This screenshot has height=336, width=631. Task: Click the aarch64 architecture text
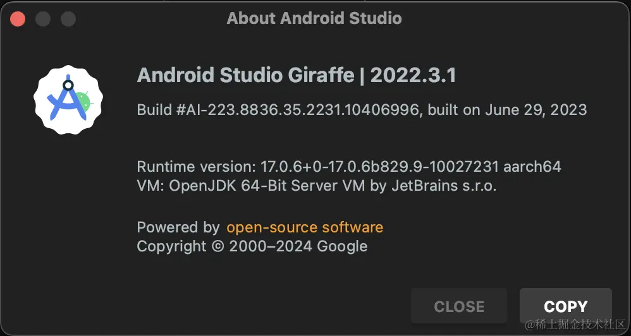click(x=532, y=167)
